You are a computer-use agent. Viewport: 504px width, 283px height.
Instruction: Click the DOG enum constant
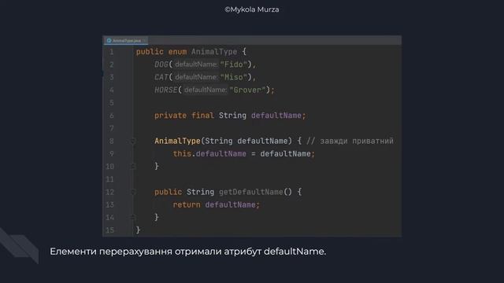coord(161,64)
